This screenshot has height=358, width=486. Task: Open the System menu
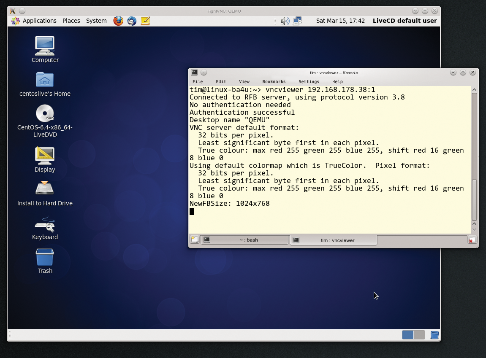click(96, 21)
